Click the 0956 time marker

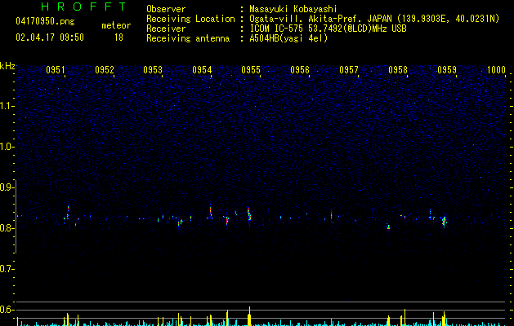[300, 70]
